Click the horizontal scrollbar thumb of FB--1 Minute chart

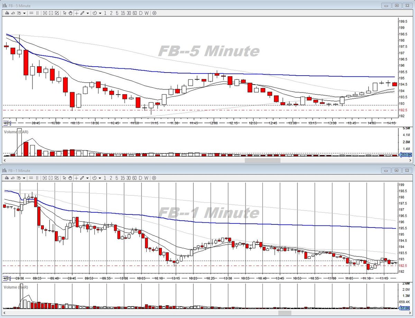click(x=285, y=313)
